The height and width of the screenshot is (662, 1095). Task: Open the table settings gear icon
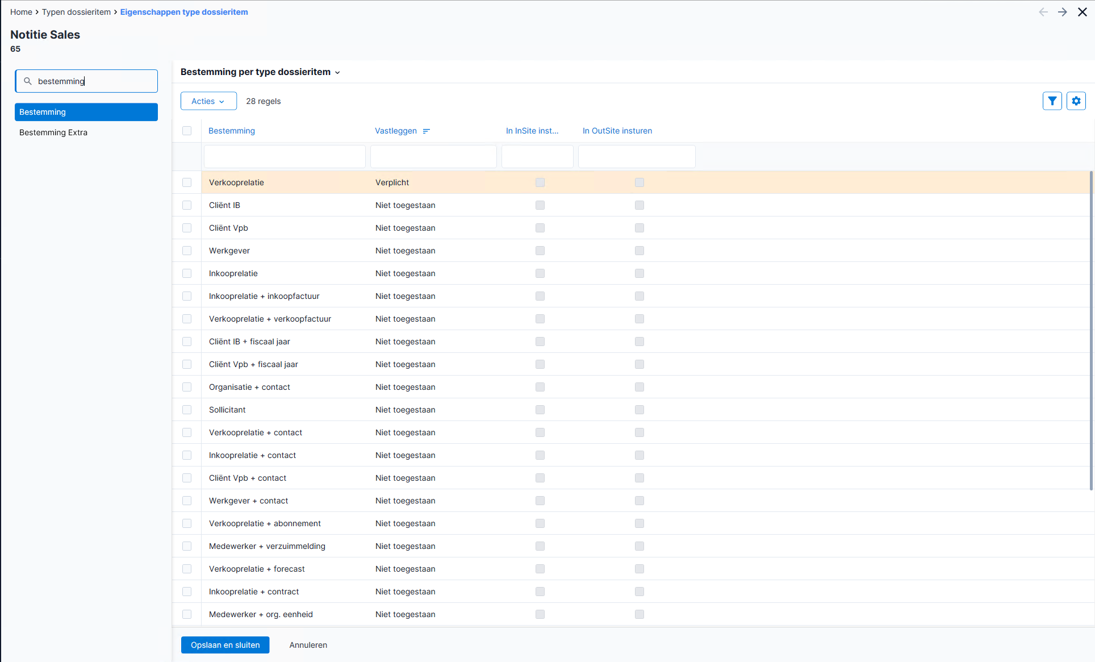[x=1076, y=101]
